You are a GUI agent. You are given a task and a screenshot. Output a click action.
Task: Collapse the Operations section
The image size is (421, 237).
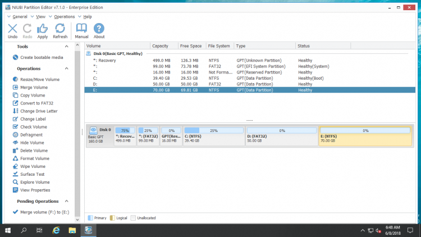click(66, 69)
